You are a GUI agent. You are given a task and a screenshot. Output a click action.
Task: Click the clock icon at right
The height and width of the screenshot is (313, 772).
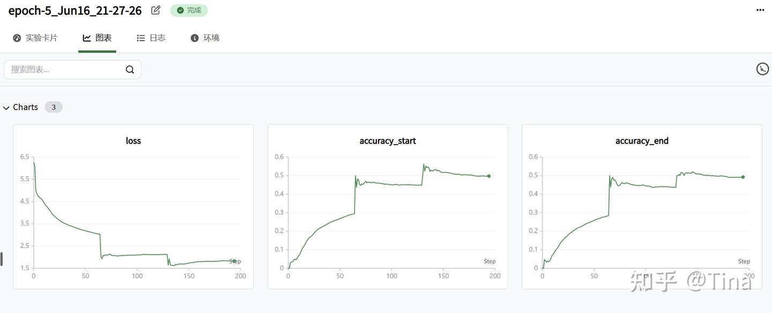click(x=762, y=69)
